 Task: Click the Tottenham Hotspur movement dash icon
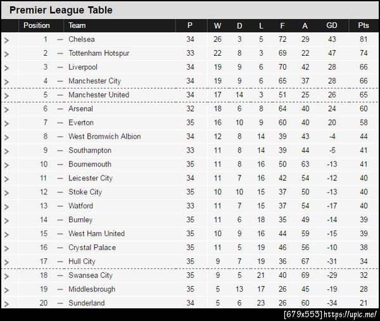pyautogui.click(x=60, y=53)
